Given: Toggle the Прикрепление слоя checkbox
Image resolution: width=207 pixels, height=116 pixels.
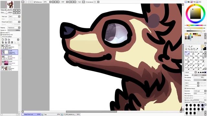Looking at the screenshot, I should 1,34.
